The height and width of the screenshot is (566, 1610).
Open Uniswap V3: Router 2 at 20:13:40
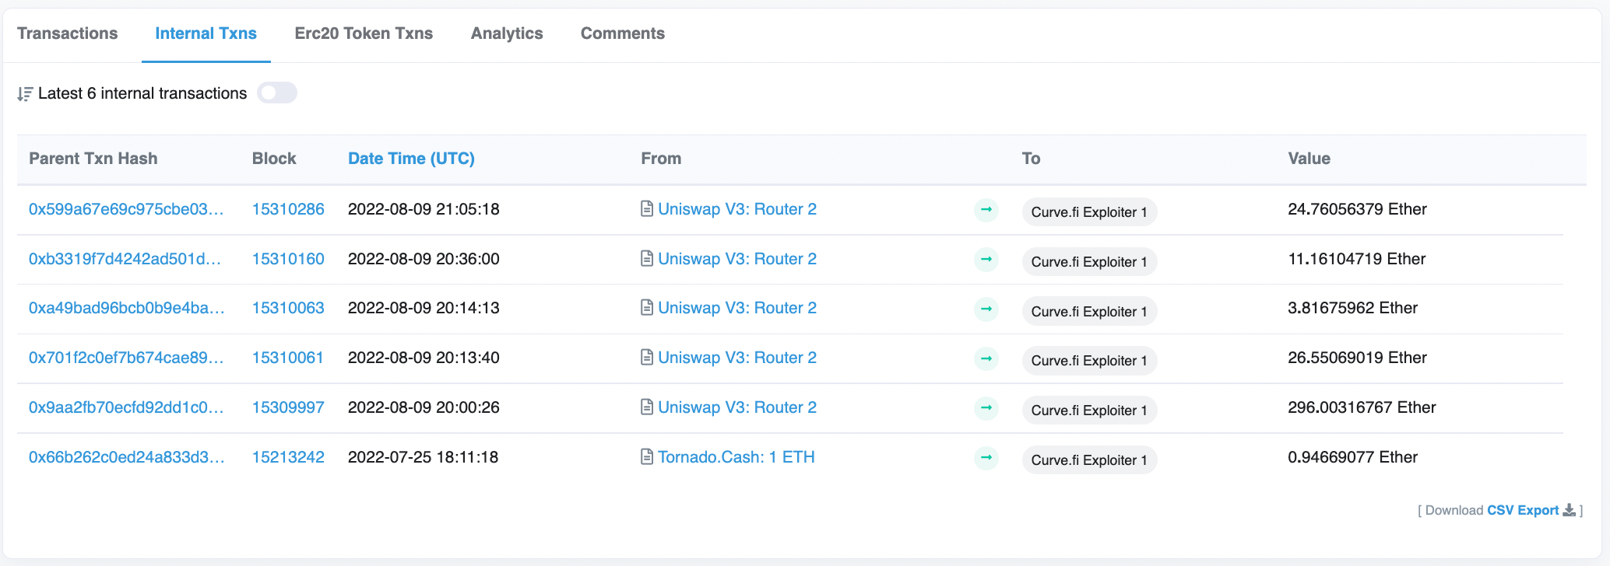click(x=737, y=358)
